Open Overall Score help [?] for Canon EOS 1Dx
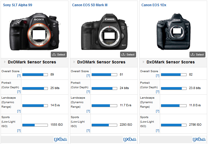208x144 pixels. [x=158, y=76]
